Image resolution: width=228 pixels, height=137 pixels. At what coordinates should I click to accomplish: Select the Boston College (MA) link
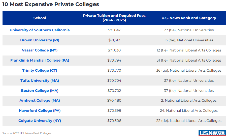pyautogui.click(x=40, y=91)
